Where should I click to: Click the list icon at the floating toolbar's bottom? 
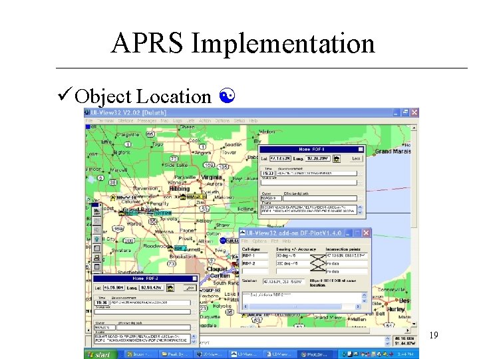click(x=96, y=267)
